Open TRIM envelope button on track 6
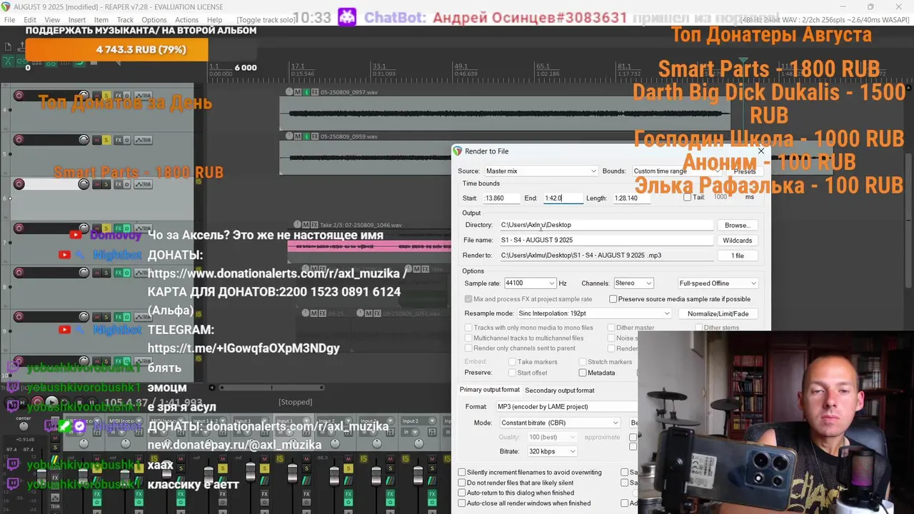The height and width of the screenshot is (514, 914). coord(144,184)
